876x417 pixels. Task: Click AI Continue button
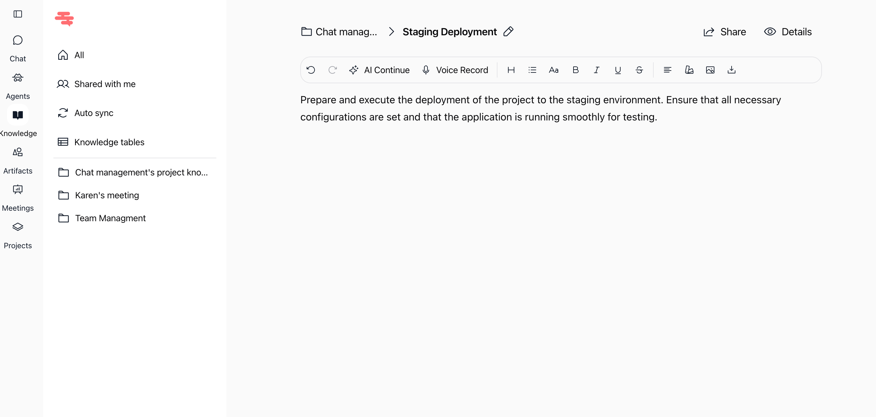(x=379, y=70)
